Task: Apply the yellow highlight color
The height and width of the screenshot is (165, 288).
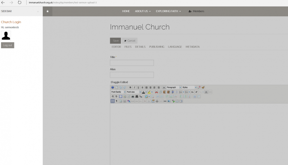Action: [x=149, y=92]
